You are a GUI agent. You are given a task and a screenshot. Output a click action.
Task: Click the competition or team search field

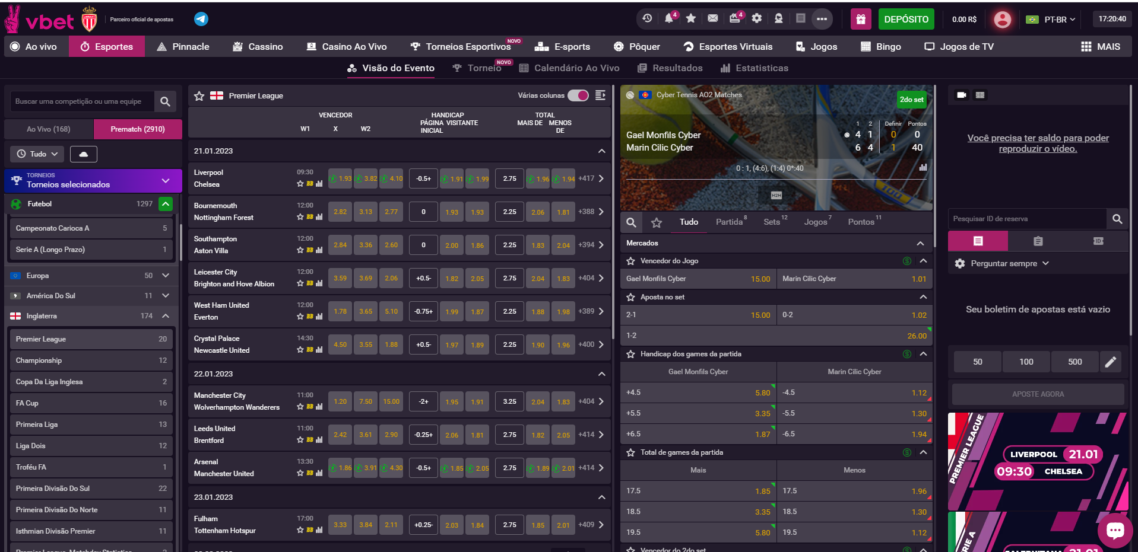click(x=82, y=101)
